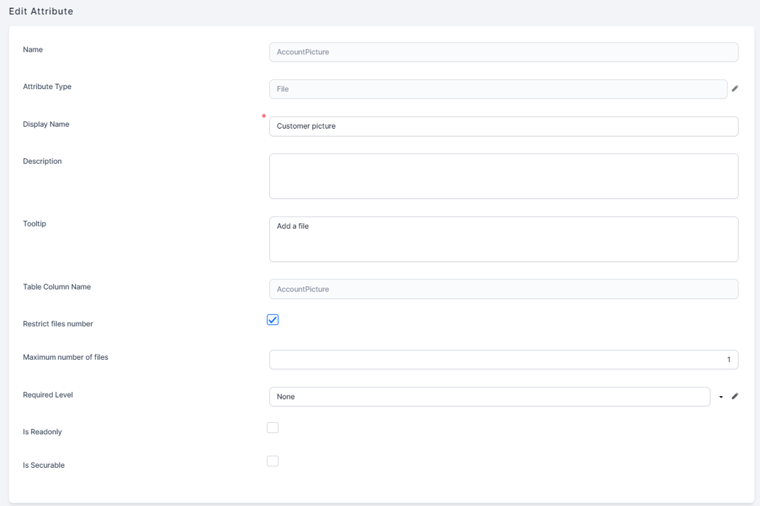Tick the Is Securable checkbox

273,461
